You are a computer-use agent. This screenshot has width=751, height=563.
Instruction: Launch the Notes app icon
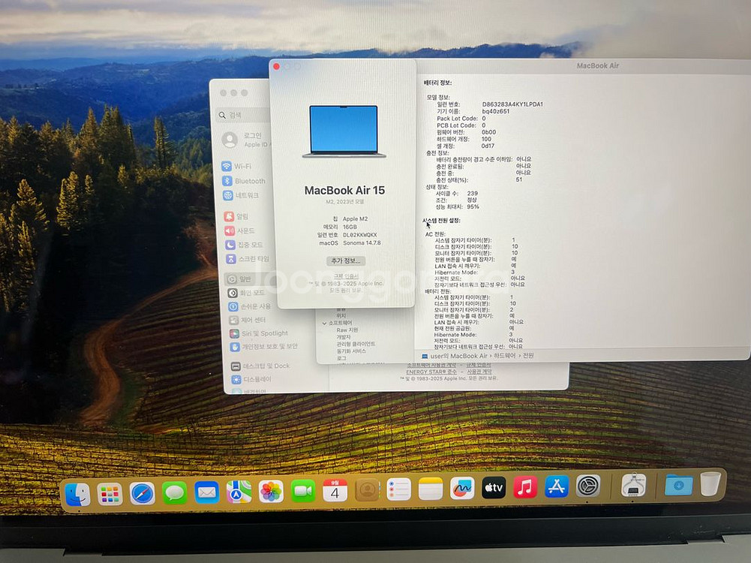tap(430, 489)
